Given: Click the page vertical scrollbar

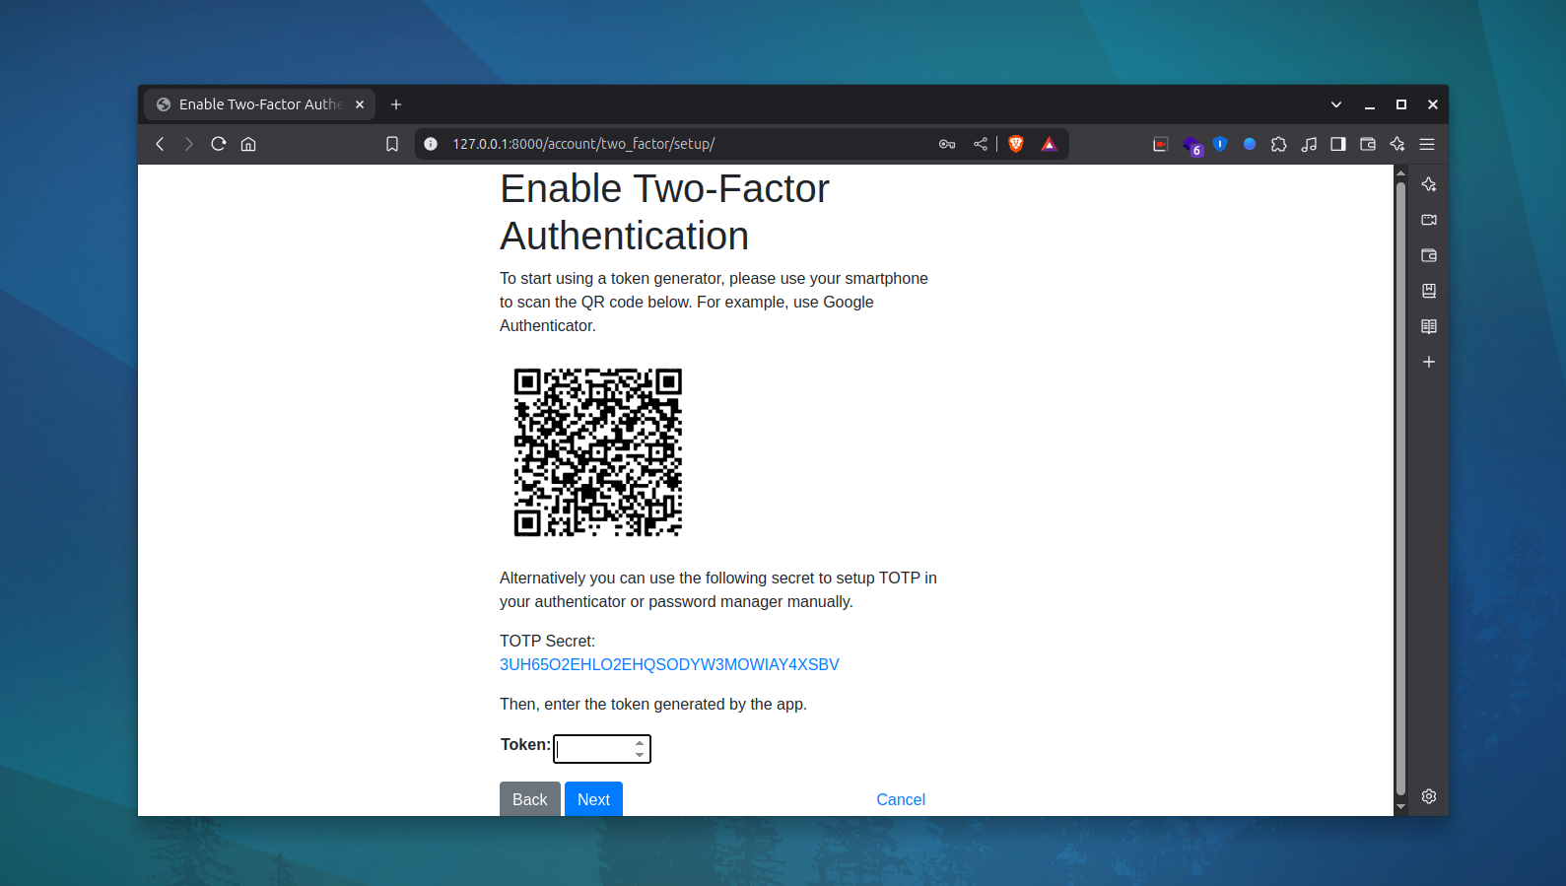Looking at the screenshot, I should click(x=1400, y=488).
